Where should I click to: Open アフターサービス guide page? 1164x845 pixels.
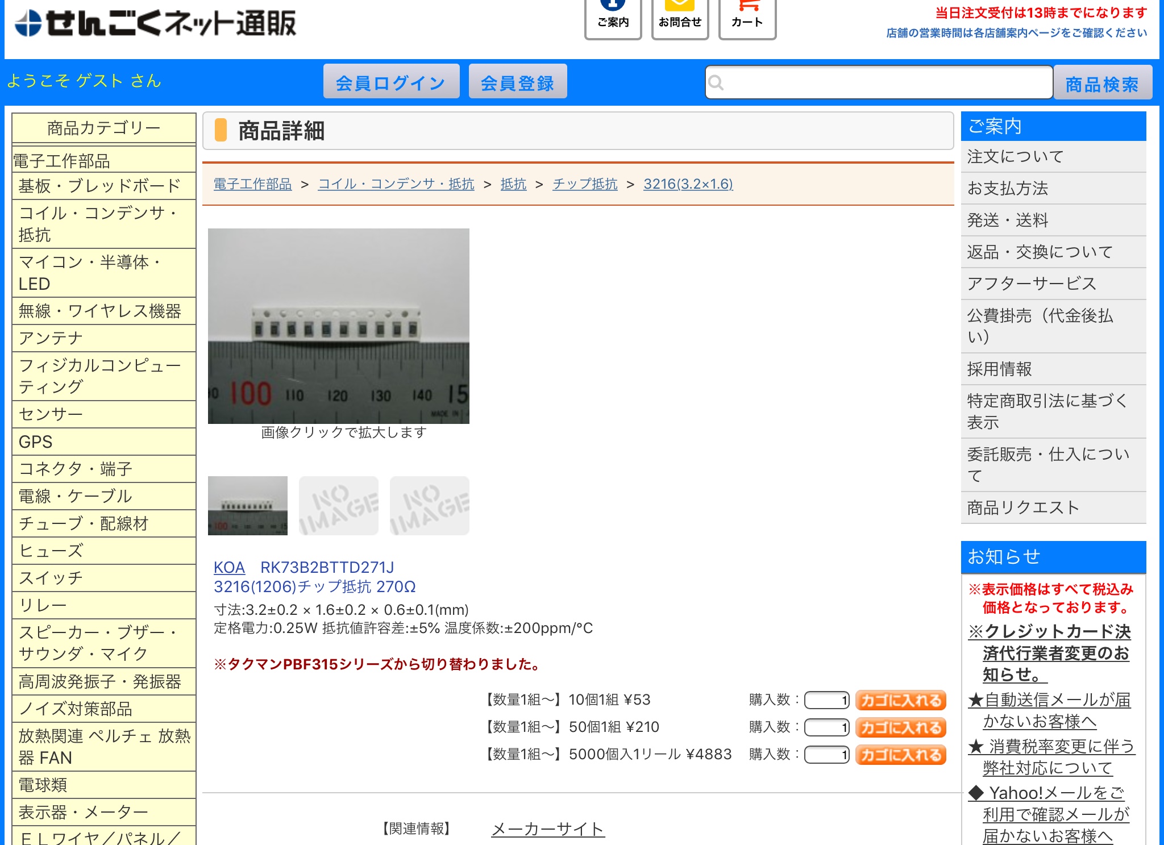click(x=1053, y=284)
